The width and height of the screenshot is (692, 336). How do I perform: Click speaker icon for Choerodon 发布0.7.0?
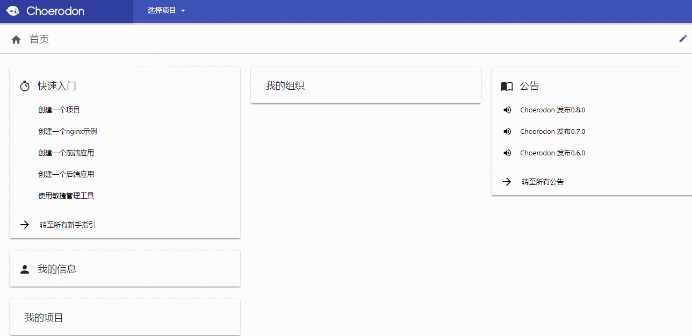[x=507, y=131]
